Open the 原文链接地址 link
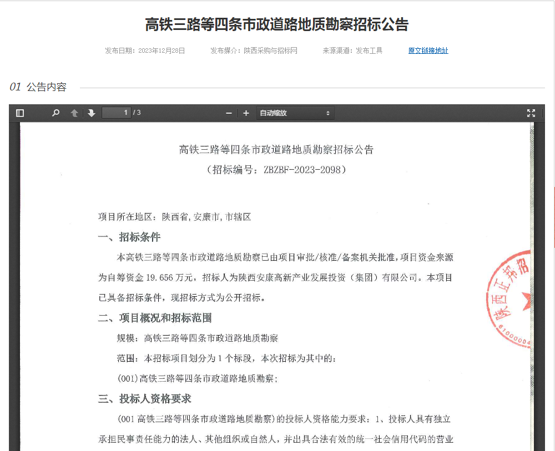The width and height of the screenshot is (555, 451). 428,50
